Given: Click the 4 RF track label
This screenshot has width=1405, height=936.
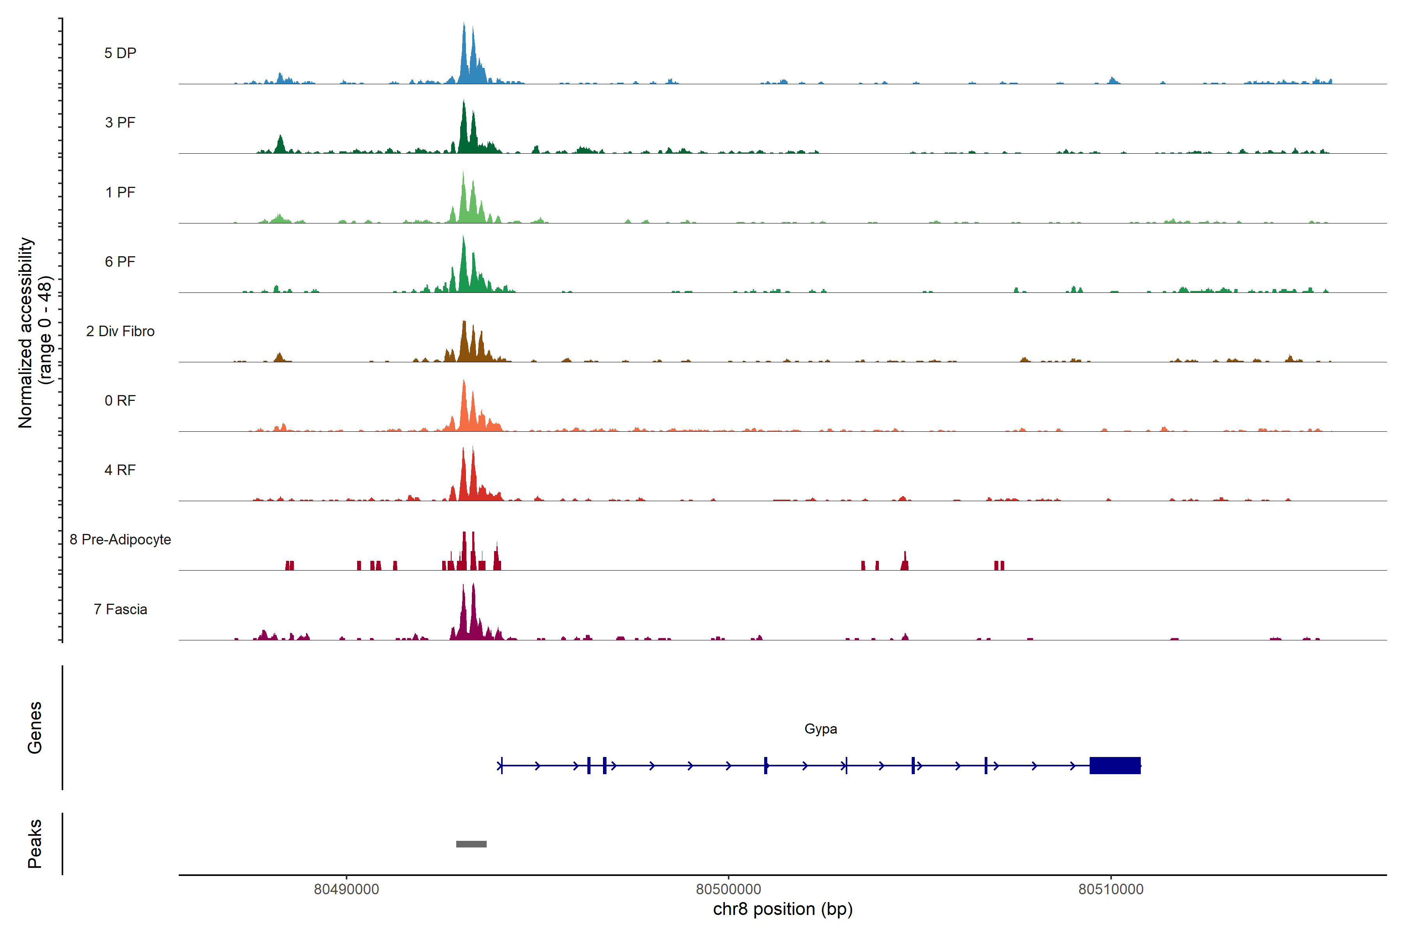Looking at the screenshot, I should tap(120, 470).
